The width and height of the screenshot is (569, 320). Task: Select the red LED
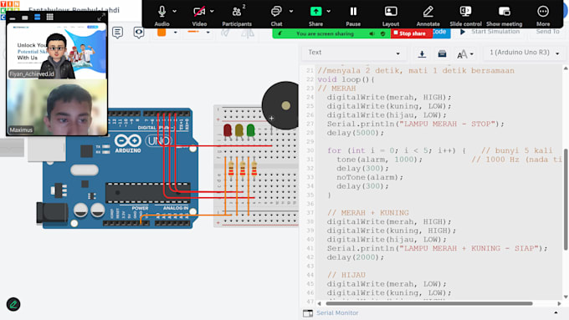[x=228, y=130]
